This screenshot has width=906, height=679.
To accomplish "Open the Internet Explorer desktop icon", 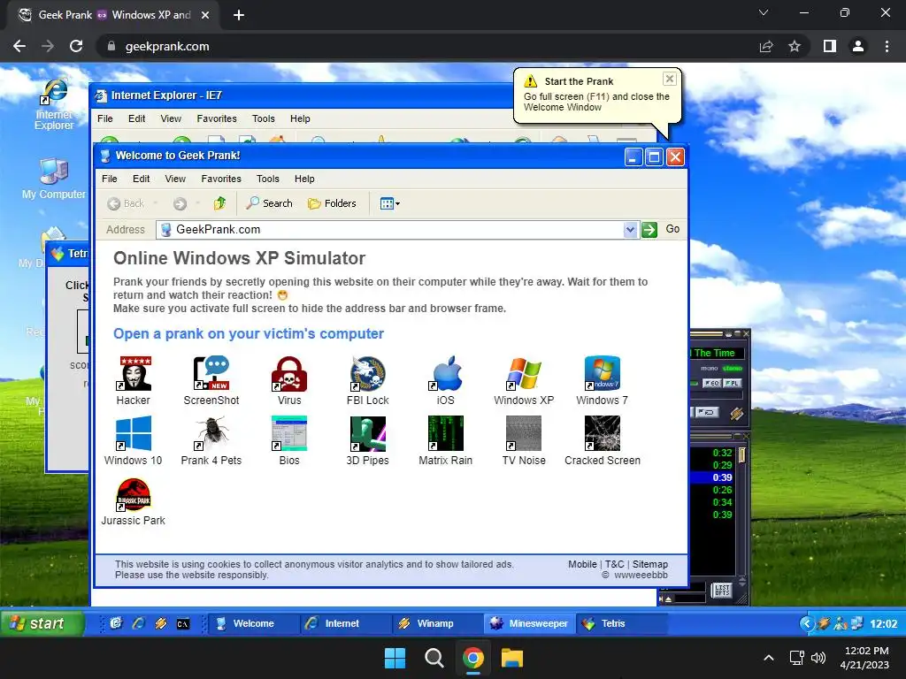I will click(x=54, y=104).
